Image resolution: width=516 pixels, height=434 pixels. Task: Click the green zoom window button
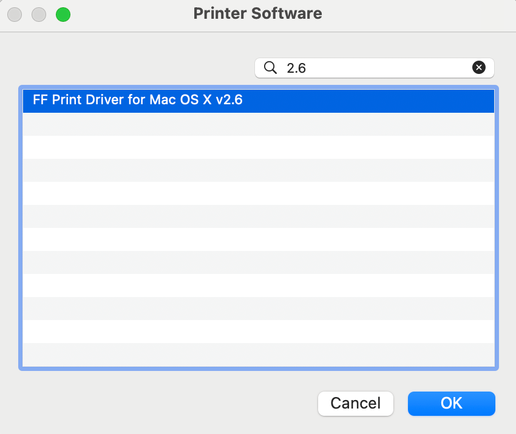[63, 15]
